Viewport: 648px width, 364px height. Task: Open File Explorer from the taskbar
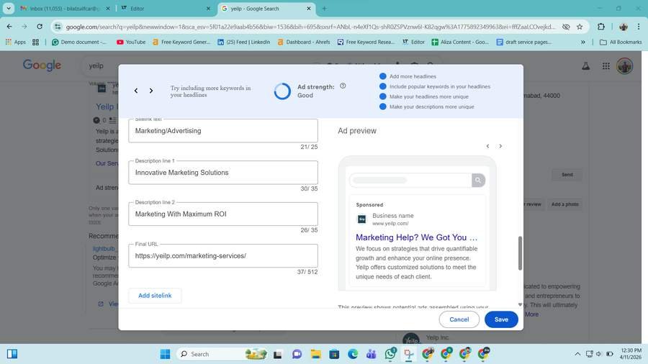(316, 354)
